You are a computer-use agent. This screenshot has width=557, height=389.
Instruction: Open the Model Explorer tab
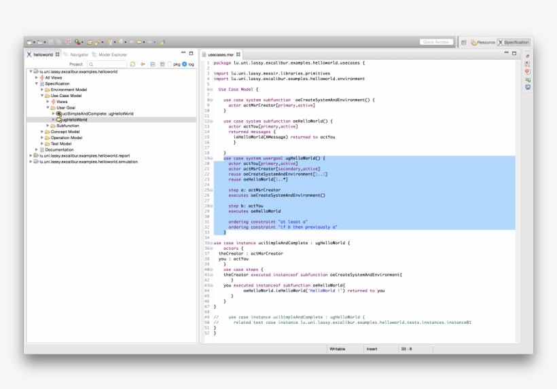[x=112, y=54]
